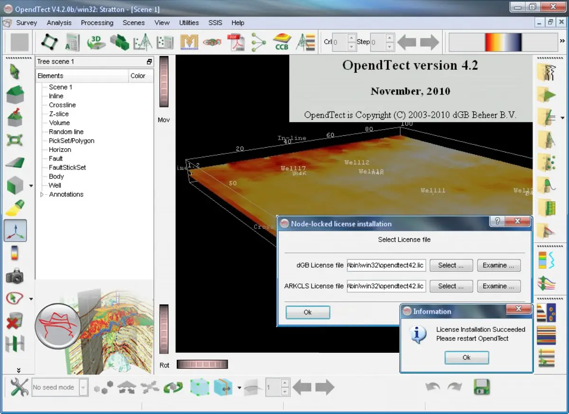This screenshot has height=414, width=569.
Task: Click the ARKCLS License file path field
Action: (386, 286)
